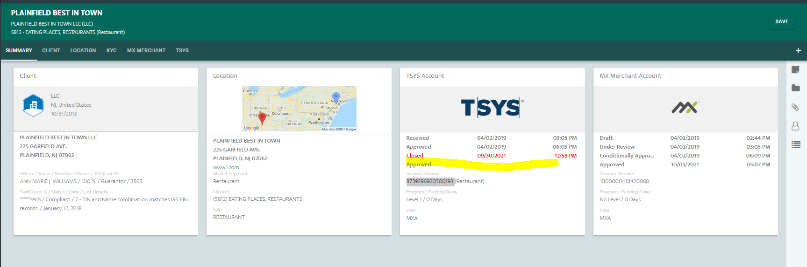
Task: Click the TaxID compliant status text
Action: pos(104,204)
